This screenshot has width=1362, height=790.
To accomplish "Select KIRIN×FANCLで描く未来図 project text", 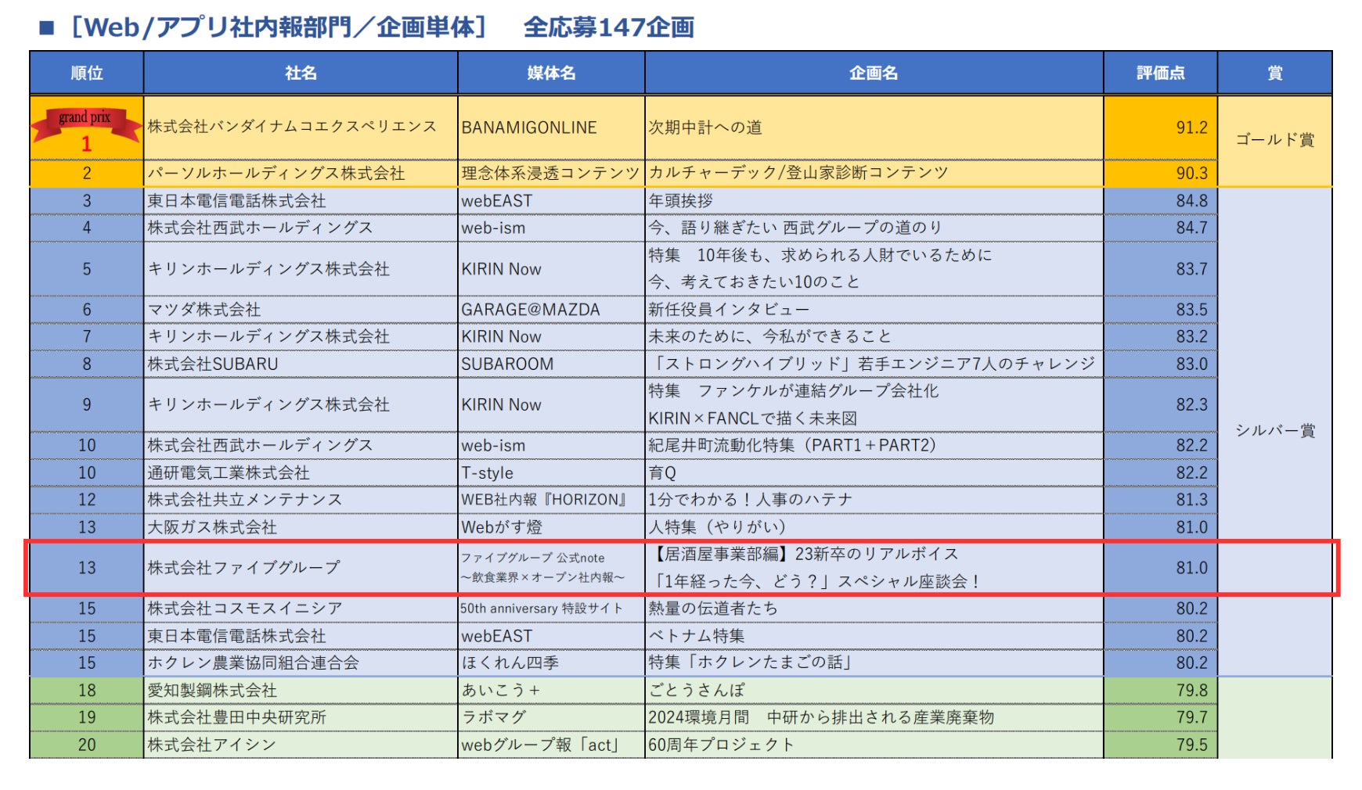I will point(752,418).
